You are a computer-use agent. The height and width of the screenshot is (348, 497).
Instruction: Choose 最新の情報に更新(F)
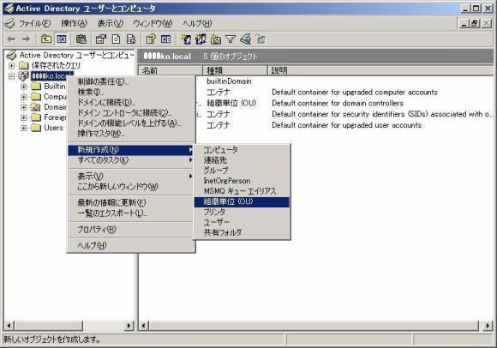pos(131,203)
